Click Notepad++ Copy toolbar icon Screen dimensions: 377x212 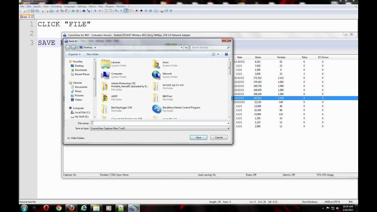(x=62, y=11)
